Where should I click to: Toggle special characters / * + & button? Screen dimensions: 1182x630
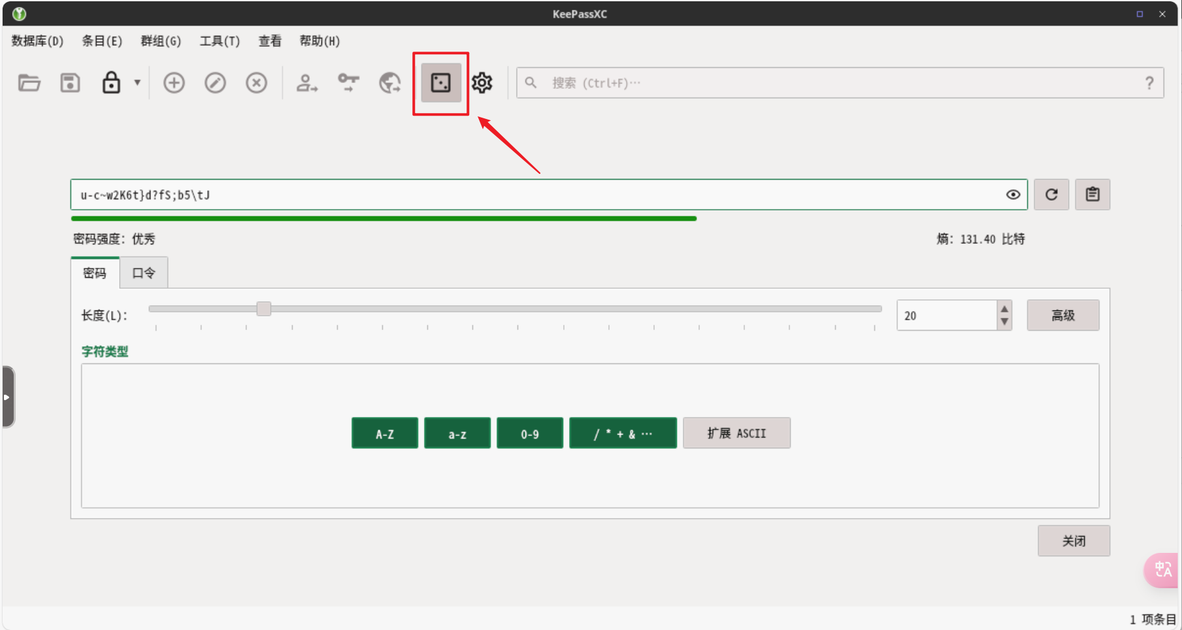(x=623, y=433)
